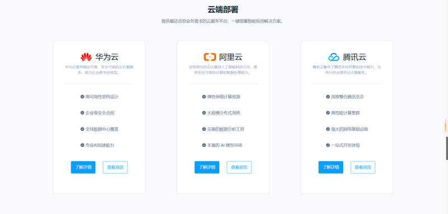This screenshot has height=214, width=448.
Task: Select the 强大的网络基础设施 feature text
Action: (349, 129)
